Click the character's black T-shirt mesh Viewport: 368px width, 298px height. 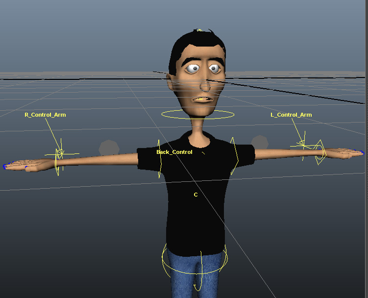pyautogui.click(x=196, y=211)
